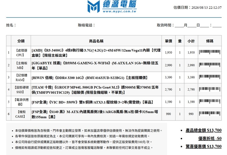This screenshot has width=227, height=155.
Task: Click the barcode in the power supply row
Action: 210,101
